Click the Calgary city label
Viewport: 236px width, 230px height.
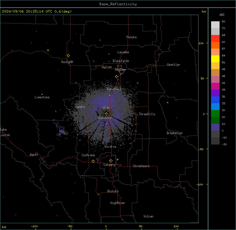click(x=109, y=165)
